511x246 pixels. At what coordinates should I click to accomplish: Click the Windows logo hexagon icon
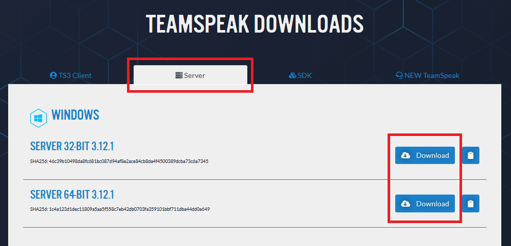pyautogui.click(x=38, y=118)
